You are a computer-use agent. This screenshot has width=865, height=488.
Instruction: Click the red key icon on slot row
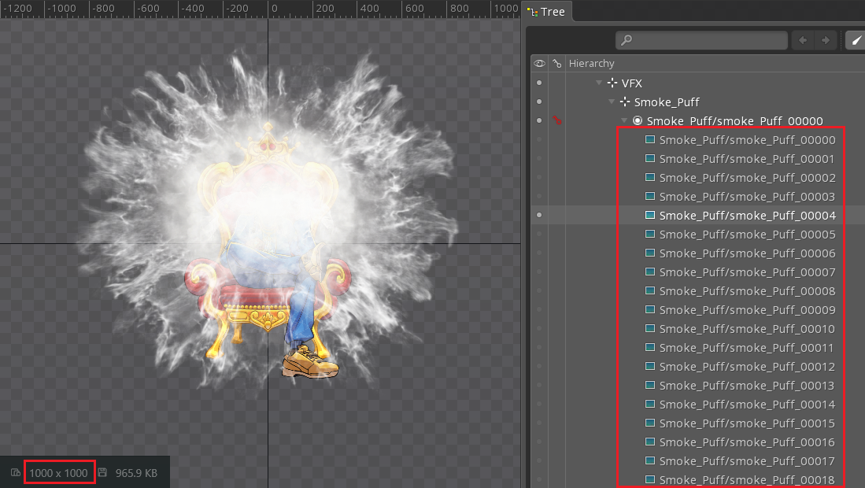point(557,121)
